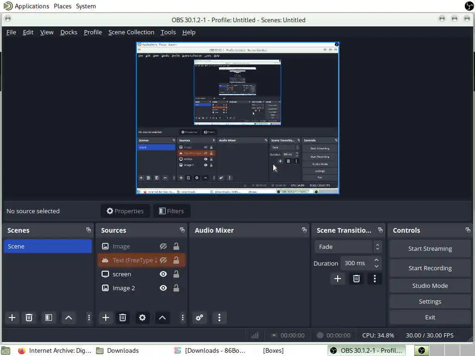Hide the screen source

[x=163, y=274]
